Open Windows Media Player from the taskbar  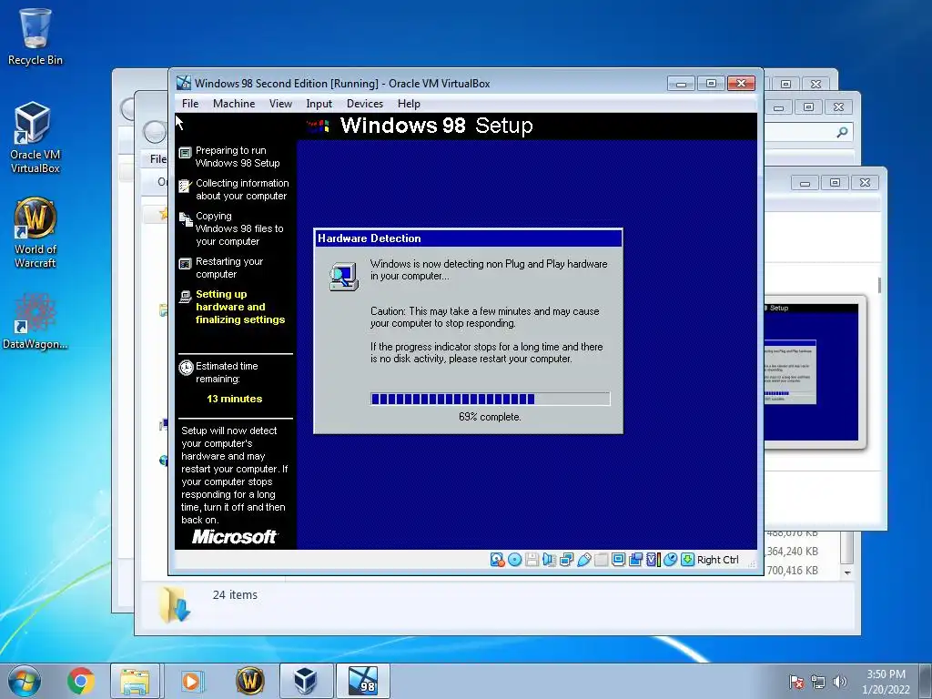coord(191,681)
